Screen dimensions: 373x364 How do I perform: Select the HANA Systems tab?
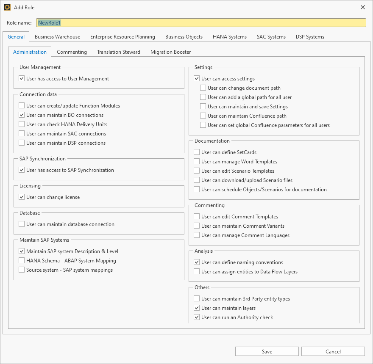[229, 37]
